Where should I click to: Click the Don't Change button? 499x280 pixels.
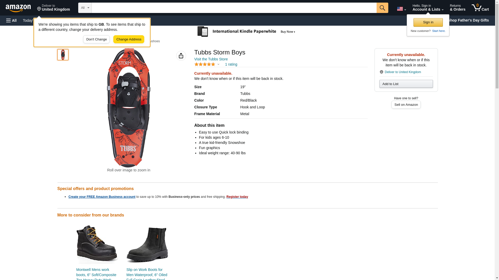pyautogui.click(x=96, y=39)
